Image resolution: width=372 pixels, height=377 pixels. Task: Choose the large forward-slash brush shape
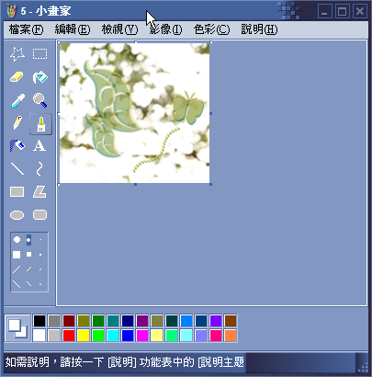coord(17,269)
